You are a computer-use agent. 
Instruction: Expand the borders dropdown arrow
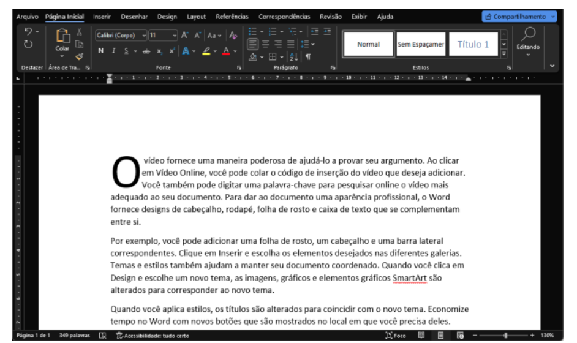pos(282,57)
